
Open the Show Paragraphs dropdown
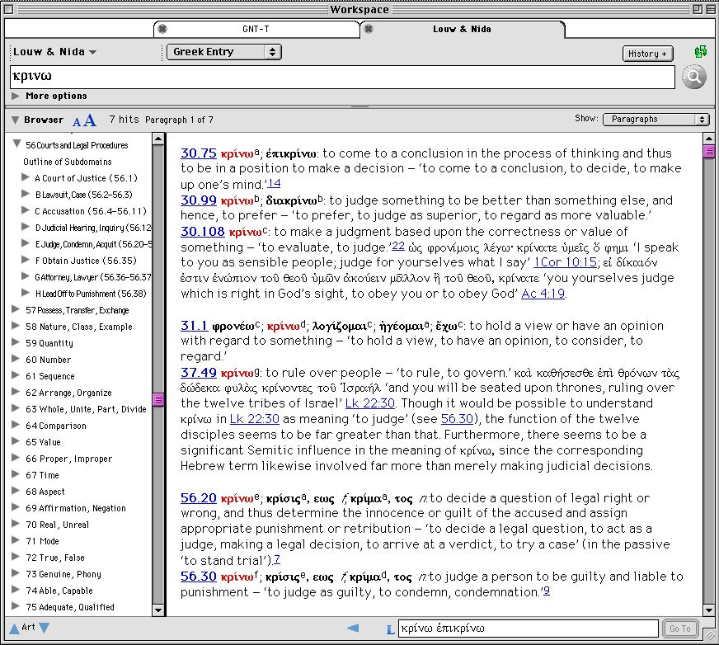tap(656, 120)
